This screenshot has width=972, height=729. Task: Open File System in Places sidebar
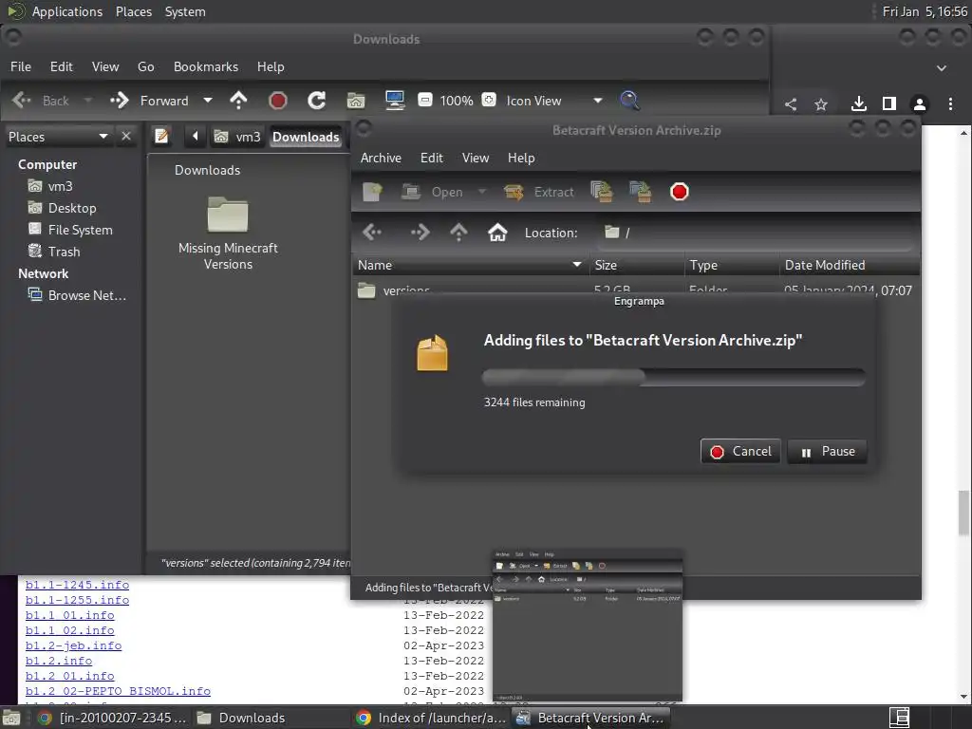tap(70, 230)
